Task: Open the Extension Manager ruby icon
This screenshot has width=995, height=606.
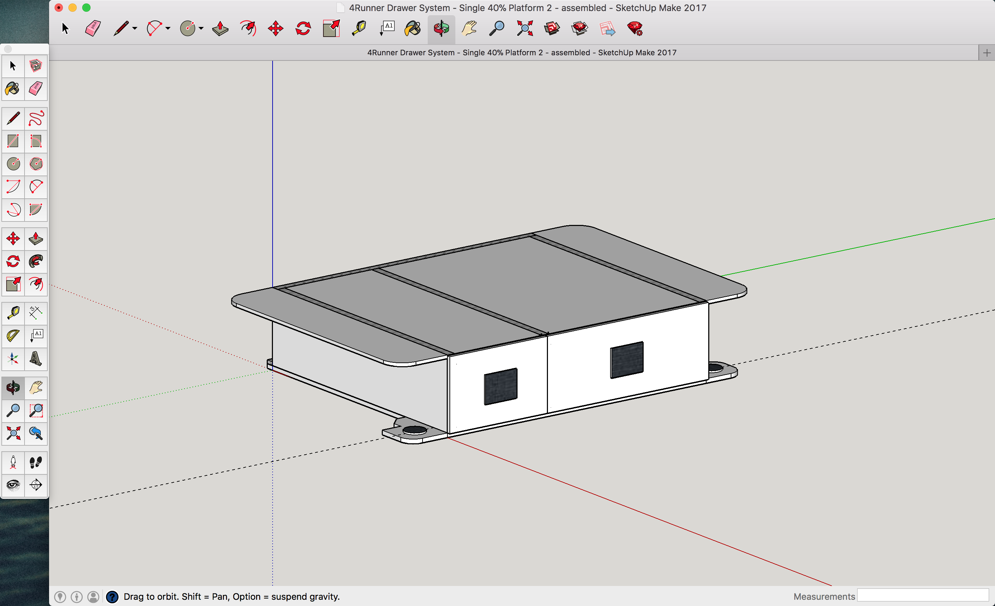Action: coord(635,29)
